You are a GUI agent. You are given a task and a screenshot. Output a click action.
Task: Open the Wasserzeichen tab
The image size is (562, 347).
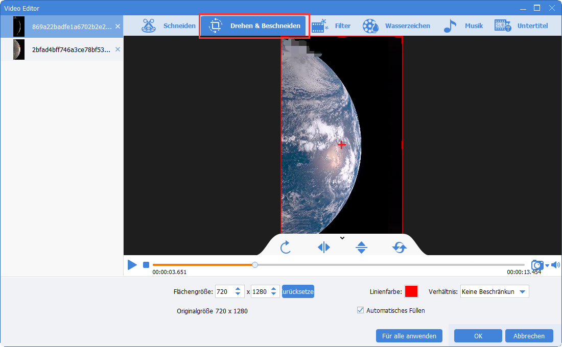tap(396, 26)
